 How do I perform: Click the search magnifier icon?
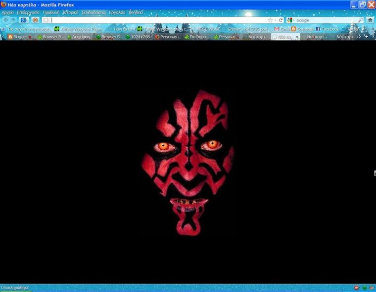(360, 20)
